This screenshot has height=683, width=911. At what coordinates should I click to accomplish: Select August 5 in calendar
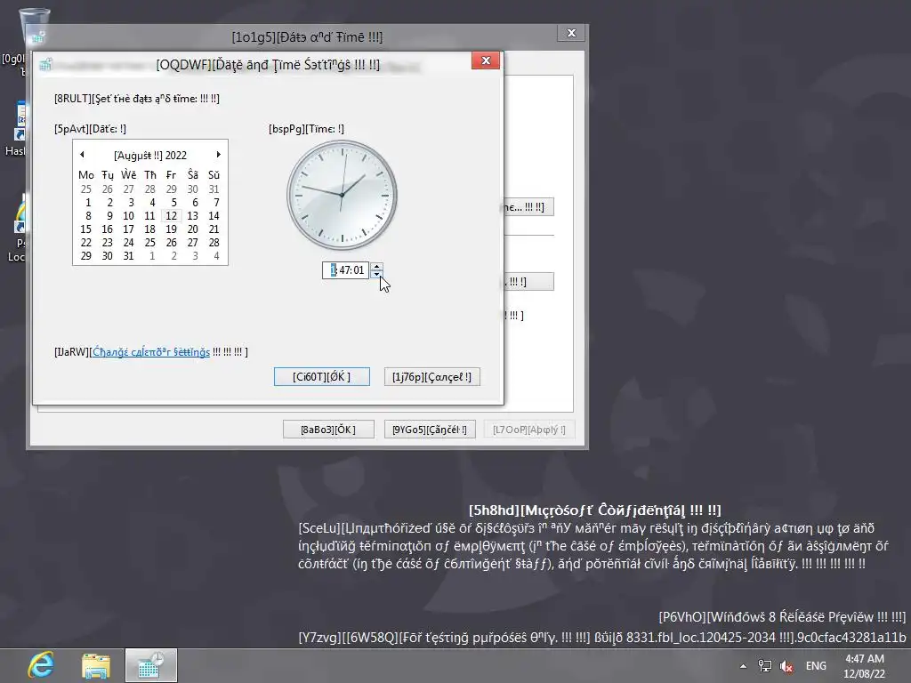pyautogui.click(x=173, y=203)
